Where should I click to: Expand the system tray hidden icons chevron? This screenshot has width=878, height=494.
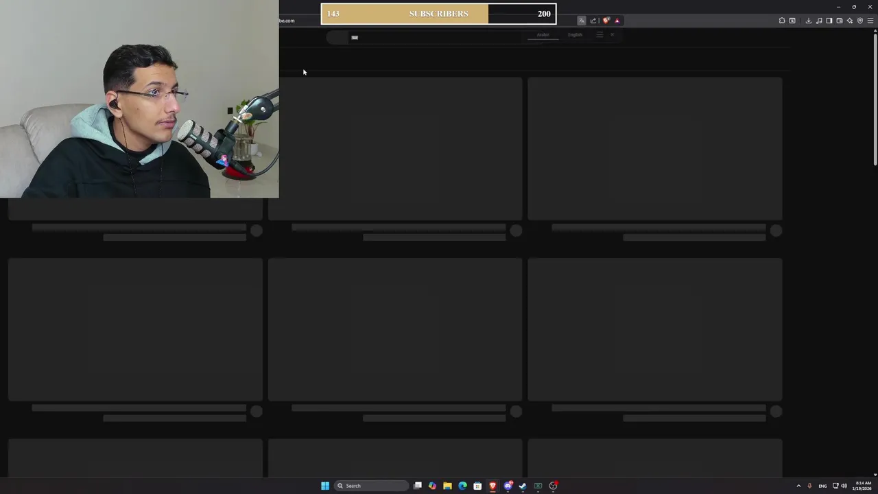click(x=798, y=486)
